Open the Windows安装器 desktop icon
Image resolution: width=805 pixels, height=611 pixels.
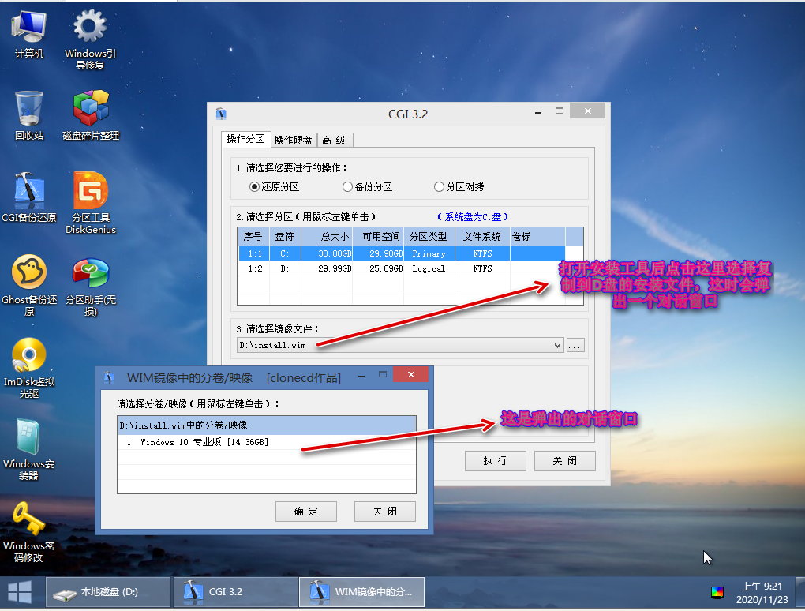click(x=29, y=437)
